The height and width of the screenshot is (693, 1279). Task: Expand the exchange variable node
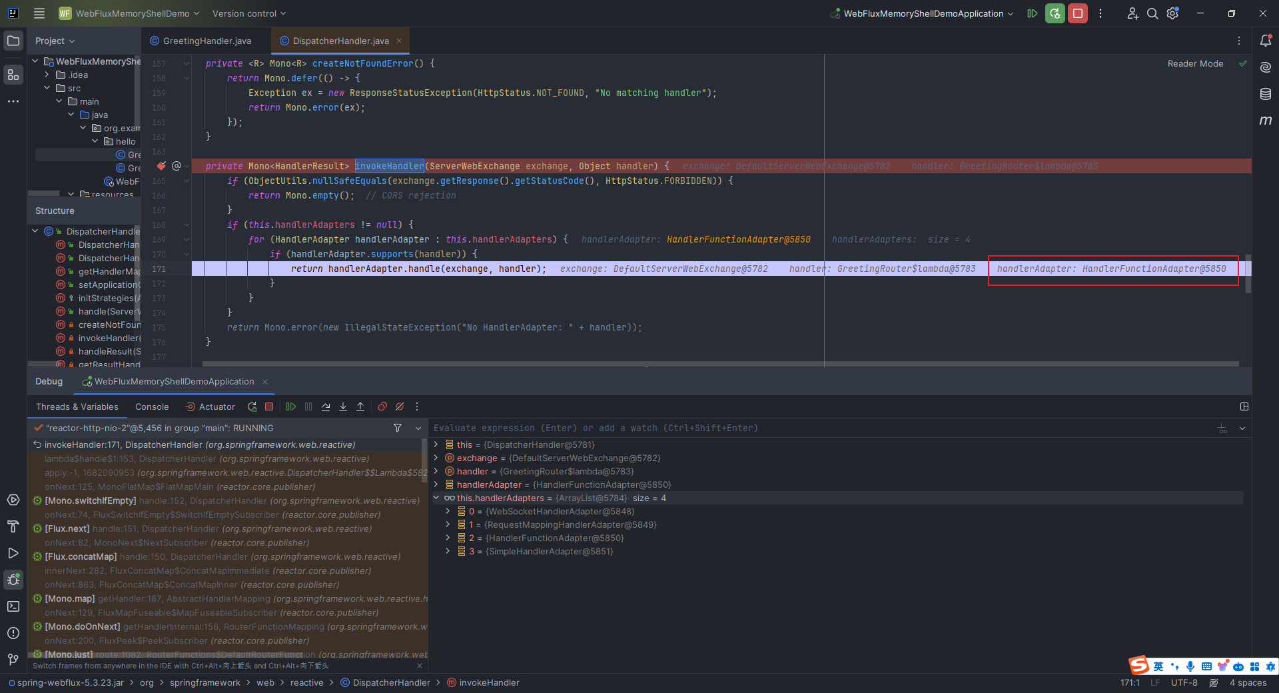[436, 458]
